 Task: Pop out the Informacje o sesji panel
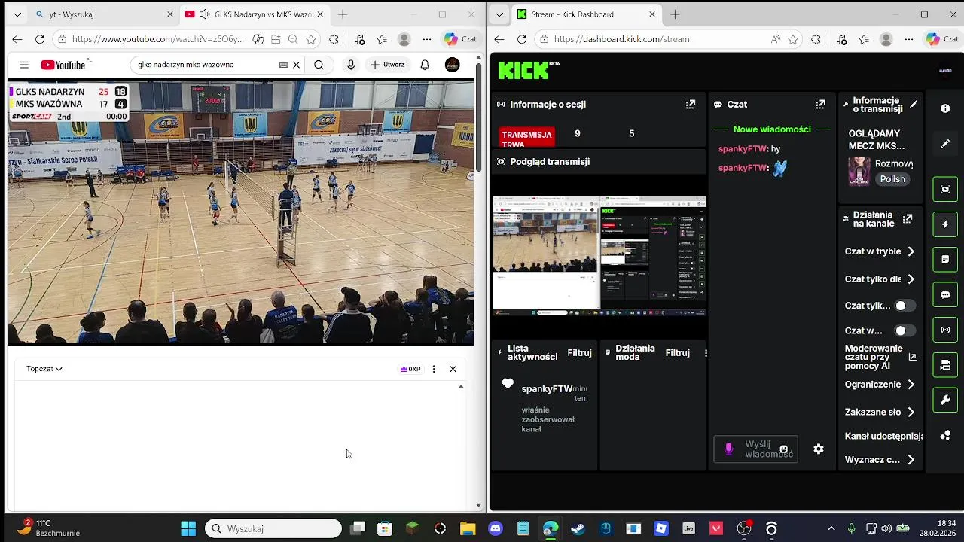tap(690, 105)
